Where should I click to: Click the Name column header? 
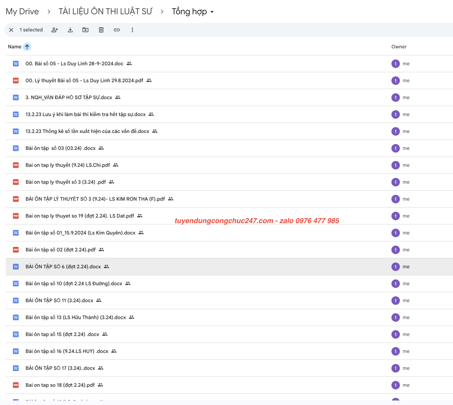point(15,47)
